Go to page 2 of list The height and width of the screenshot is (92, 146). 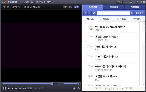tap(109, 89)
